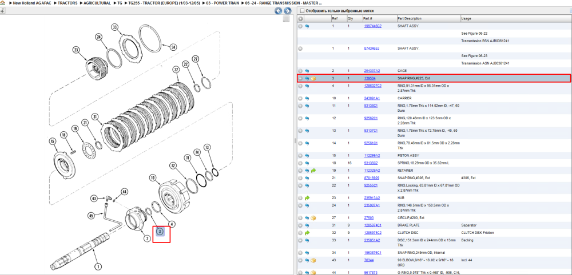The height and width of the screenshot is (275, 572).
Task: Click callout 10 near the carrier drum
Action: point(153,178)
